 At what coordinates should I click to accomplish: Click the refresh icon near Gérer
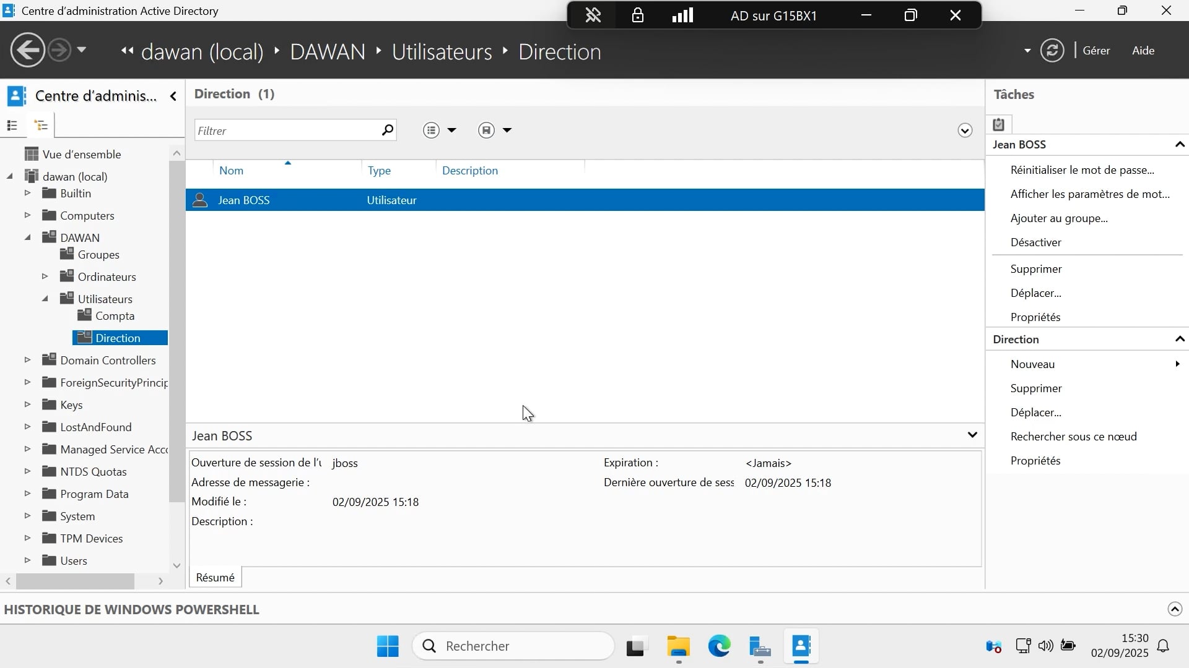[x=1052, y=50]
